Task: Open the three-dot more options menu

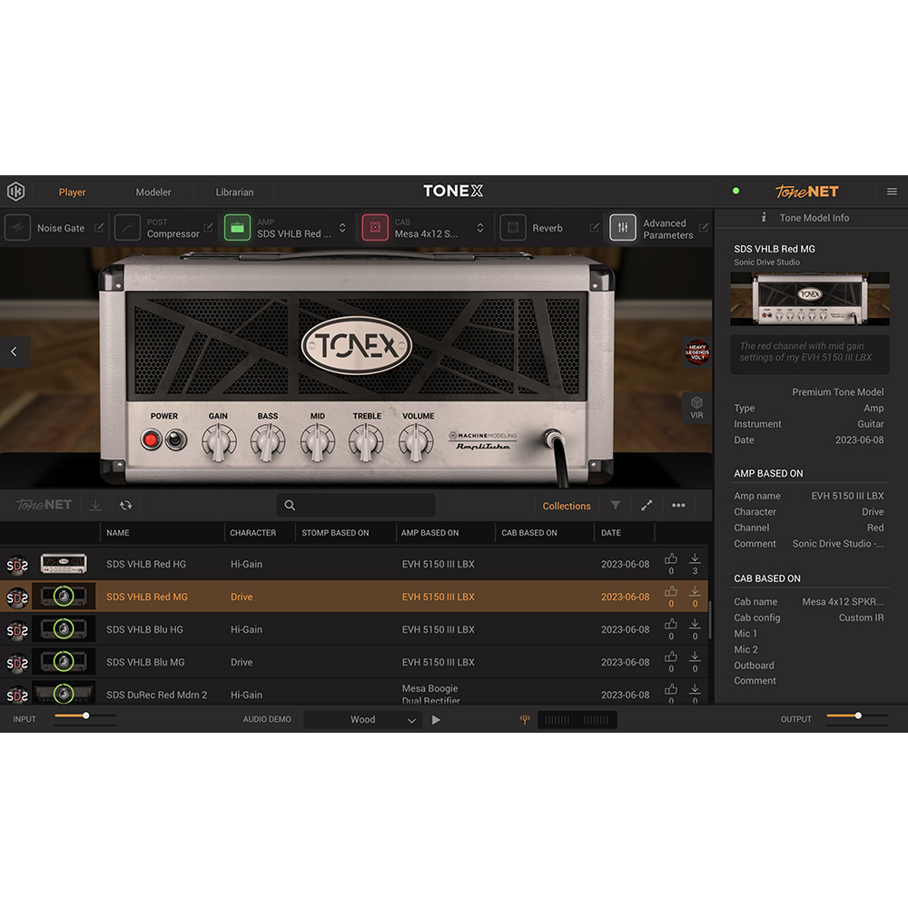Action: tap(678, 506)
